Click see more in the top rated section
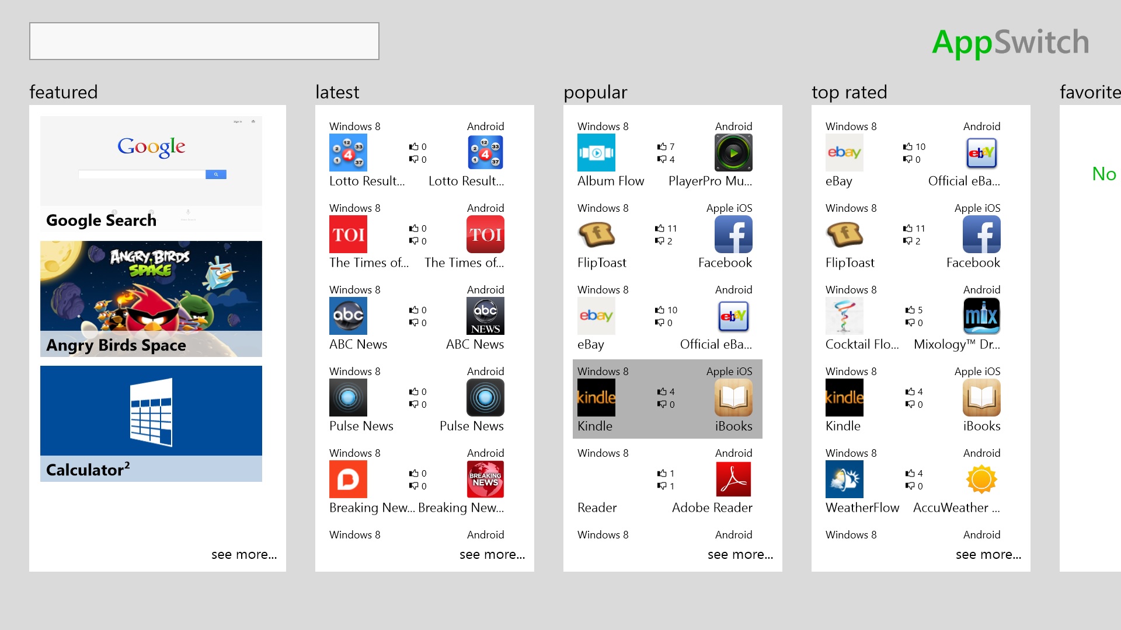Viewport: 1121px width, 630px height. point(987,554)
